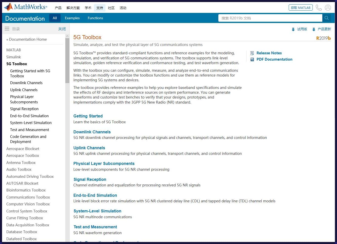Open Uplink Channels in the sidebar
This screenshot has height=244, width=337.
pos(24,90)
